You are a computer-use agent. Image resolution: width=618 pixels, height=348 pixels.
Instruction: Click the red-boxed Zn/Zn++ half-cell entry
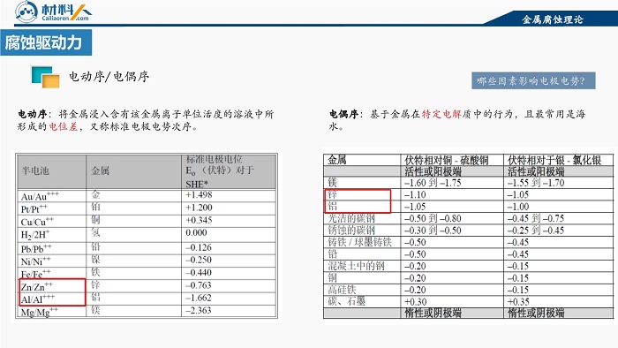(x=37, y=286)
